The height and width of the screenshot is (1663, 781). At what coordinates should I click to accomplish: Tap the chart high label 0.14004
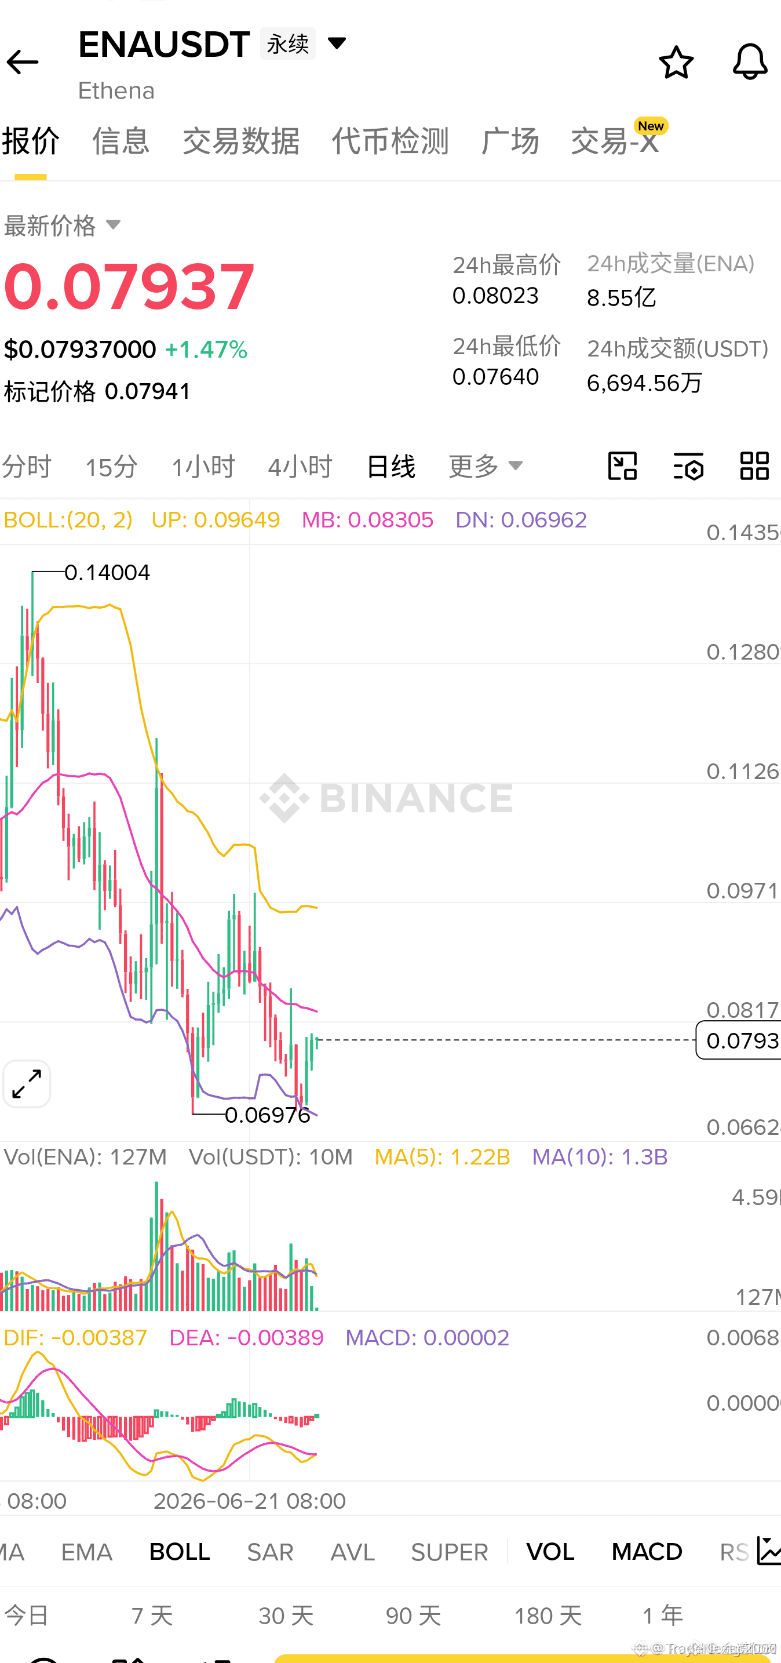pyautogui.click(x=107, y=572)
